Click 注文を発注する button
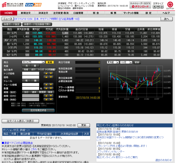The width and height of the screenshot is (180, 163). pos(38,110)
